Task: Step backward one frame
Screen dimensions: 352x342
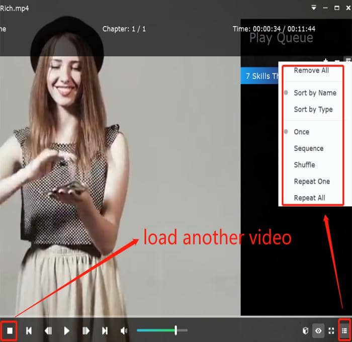Action: 48,330
